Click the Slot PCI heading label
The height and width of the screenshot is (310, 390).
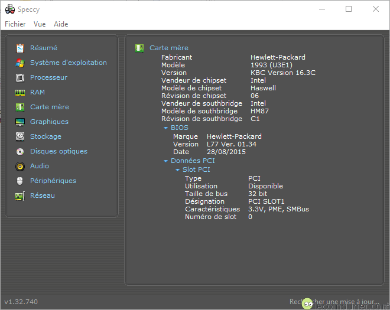point(196,169)
